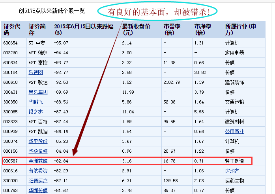The height and width of the screenshot is (194, 275).
Task: Select stock code 000156
Action: pyautogui.click(x=10, y=151)
